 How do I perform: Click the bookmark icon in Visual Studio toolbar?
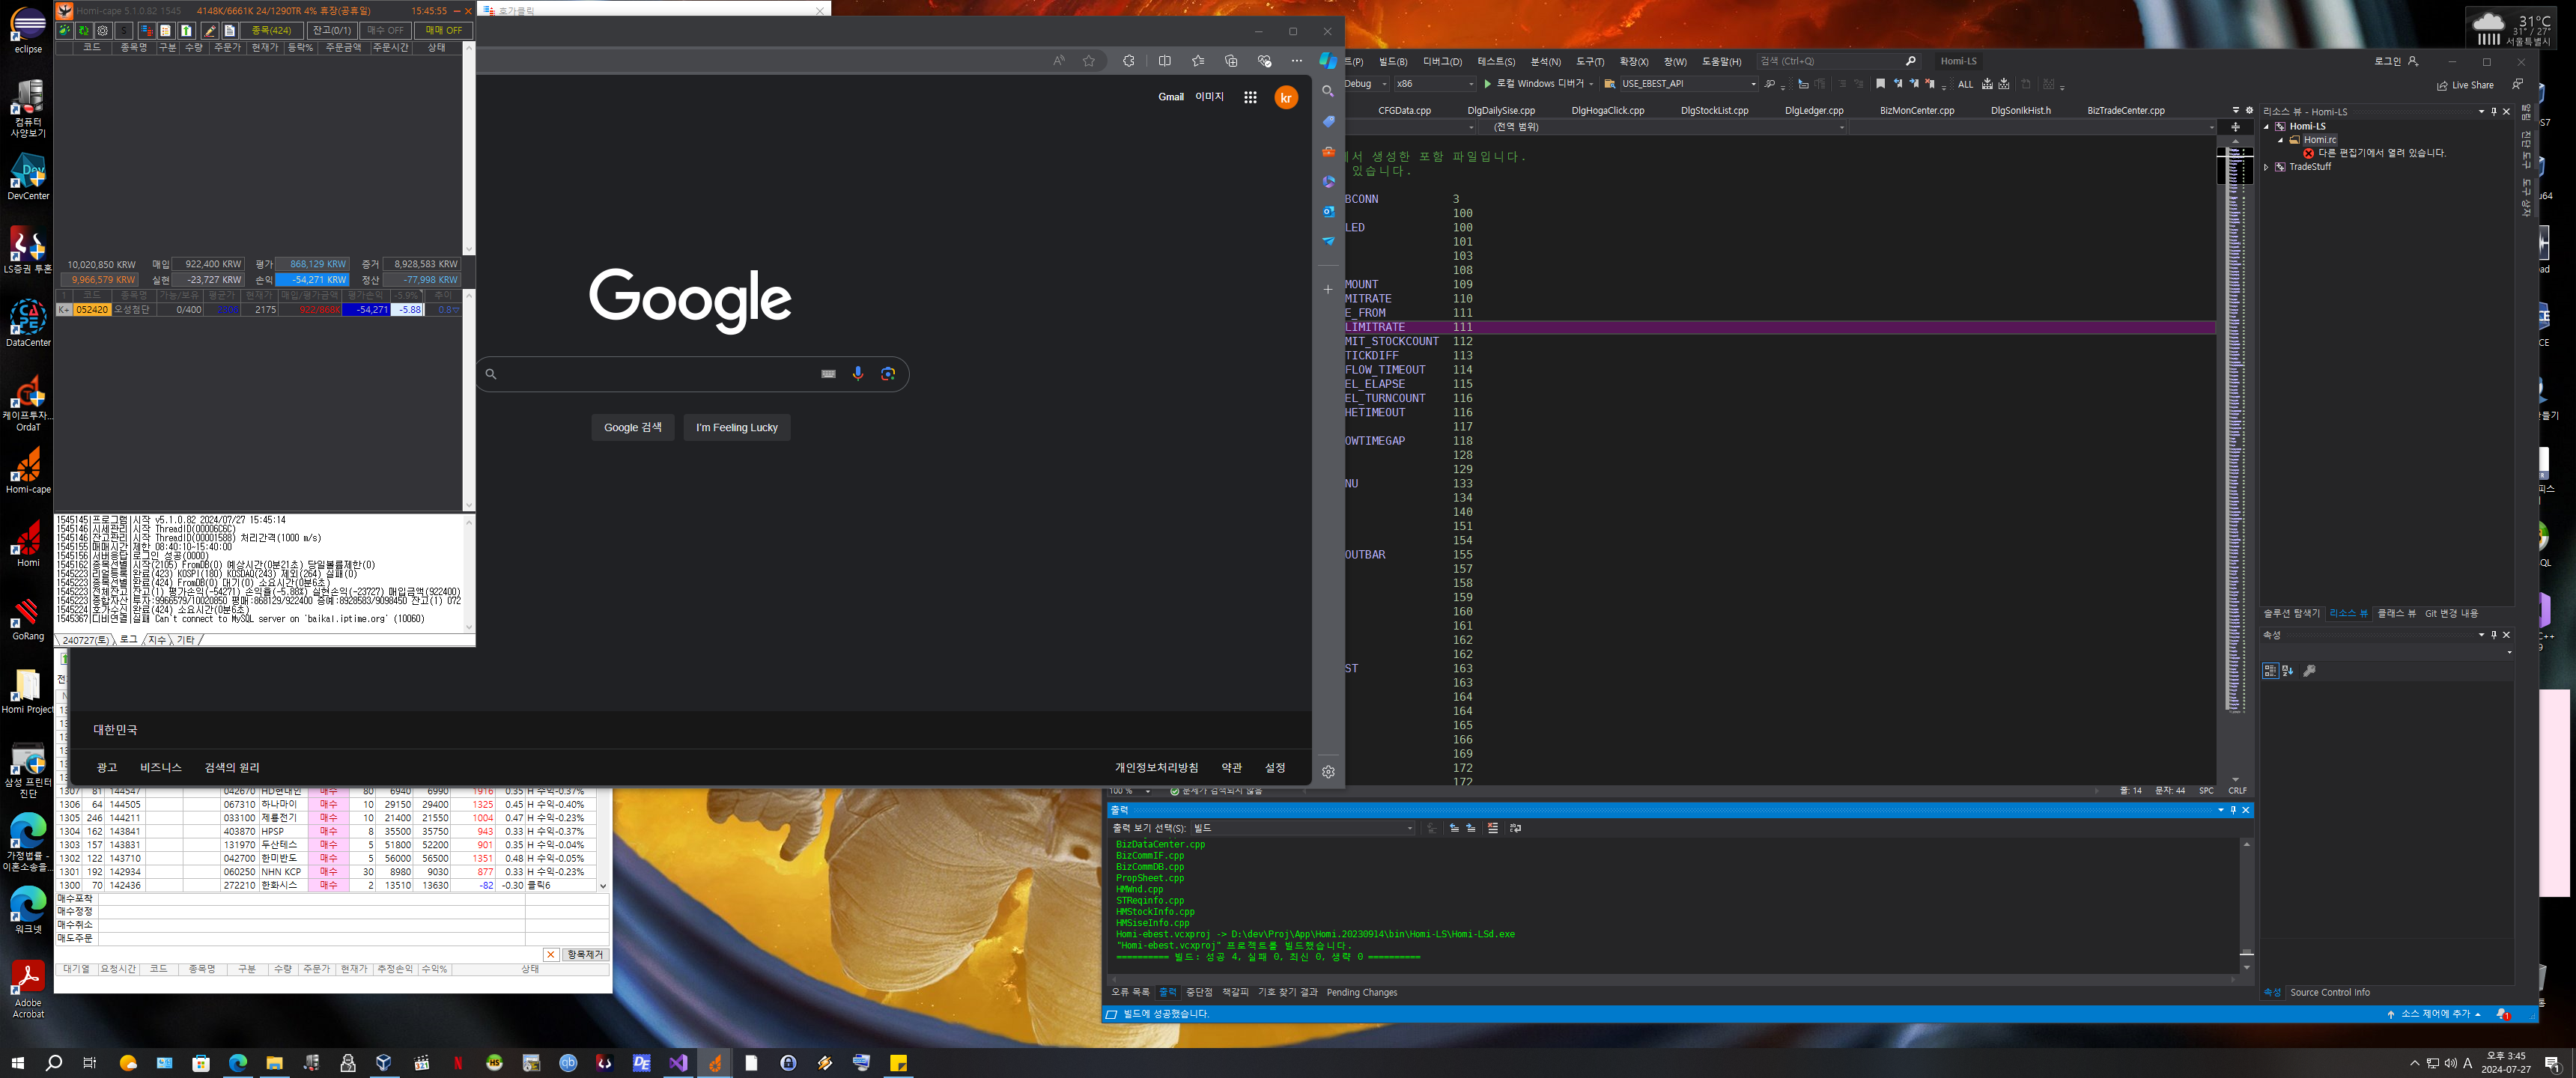(1880, 84)
